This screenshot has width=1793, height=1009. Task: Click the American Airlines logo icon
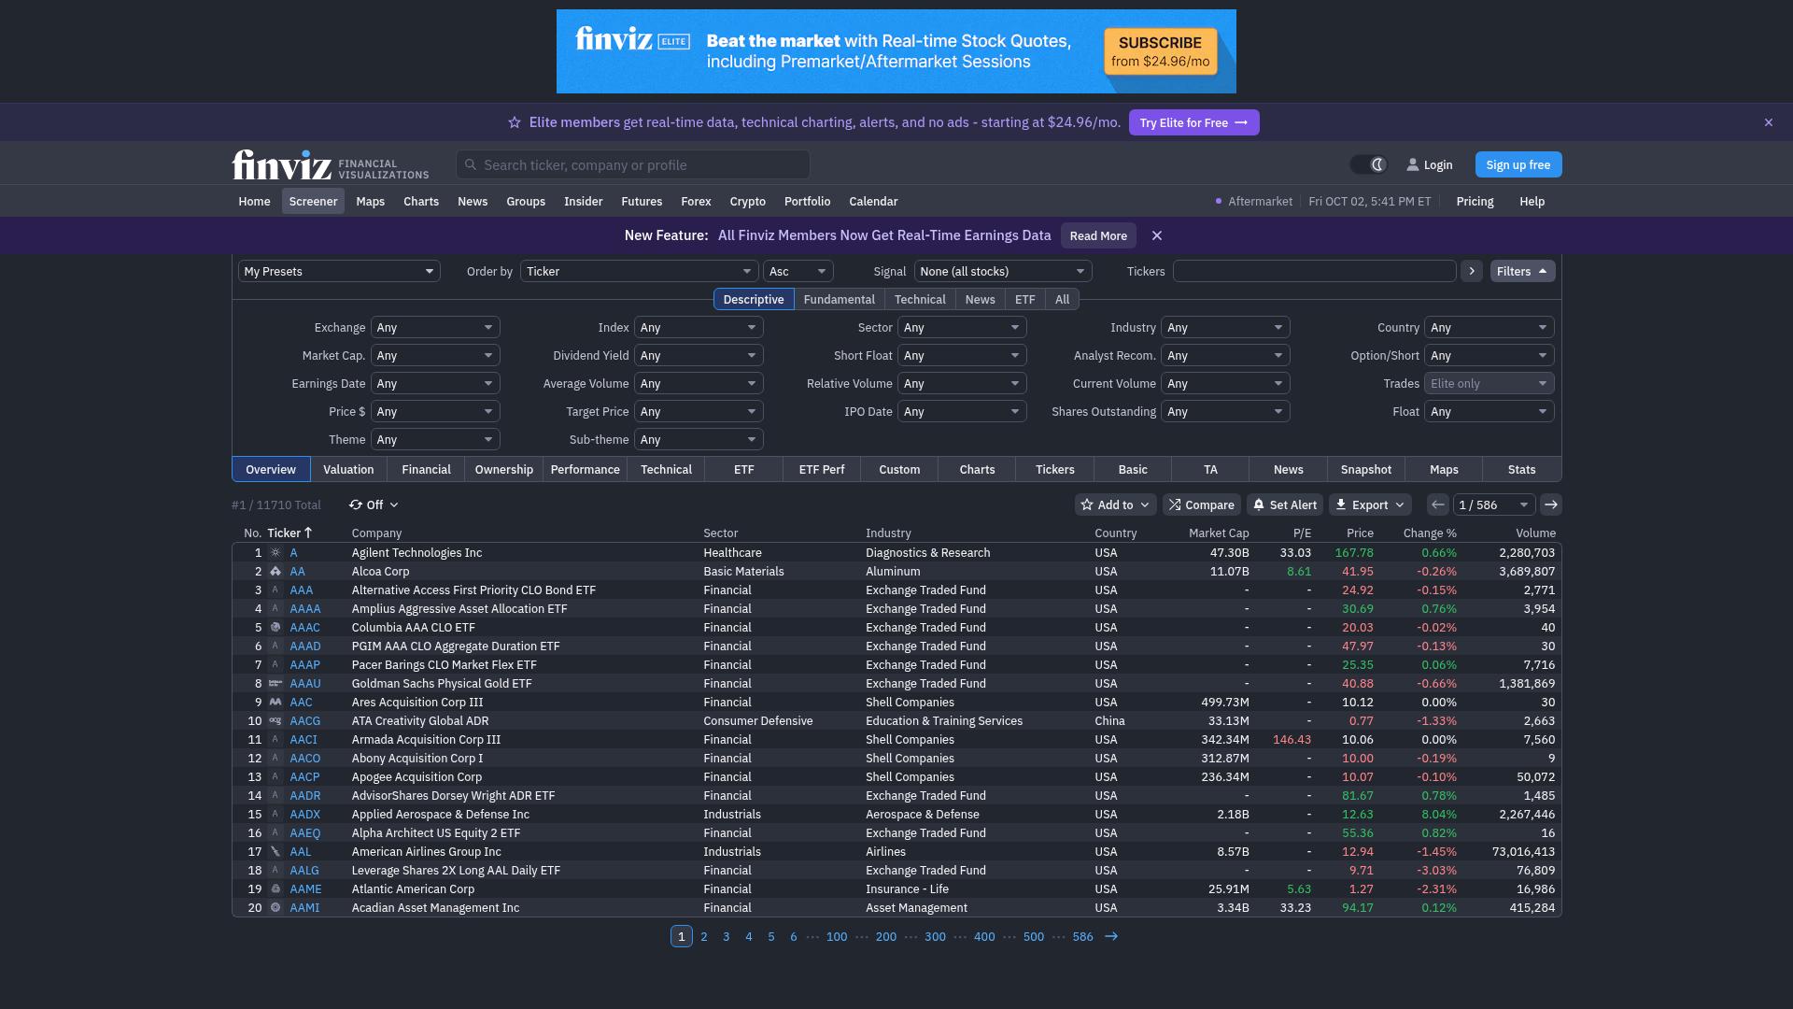pyautogui.click(x=275, y=852)
